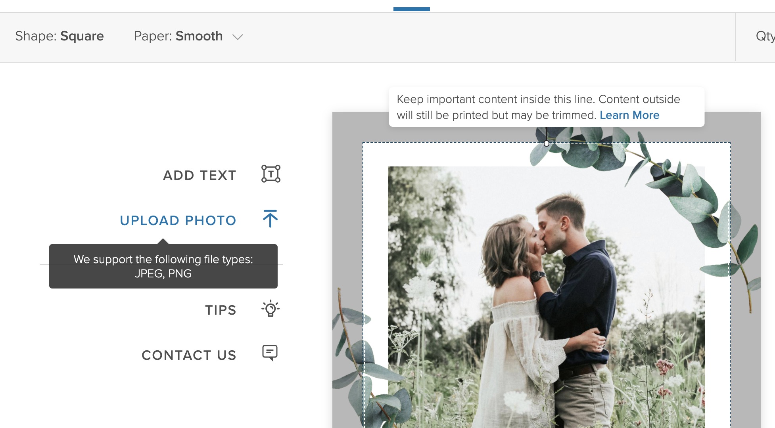
Task: Choose the UPLOAD PHOTO option
Action: click(x=178, y=220)
